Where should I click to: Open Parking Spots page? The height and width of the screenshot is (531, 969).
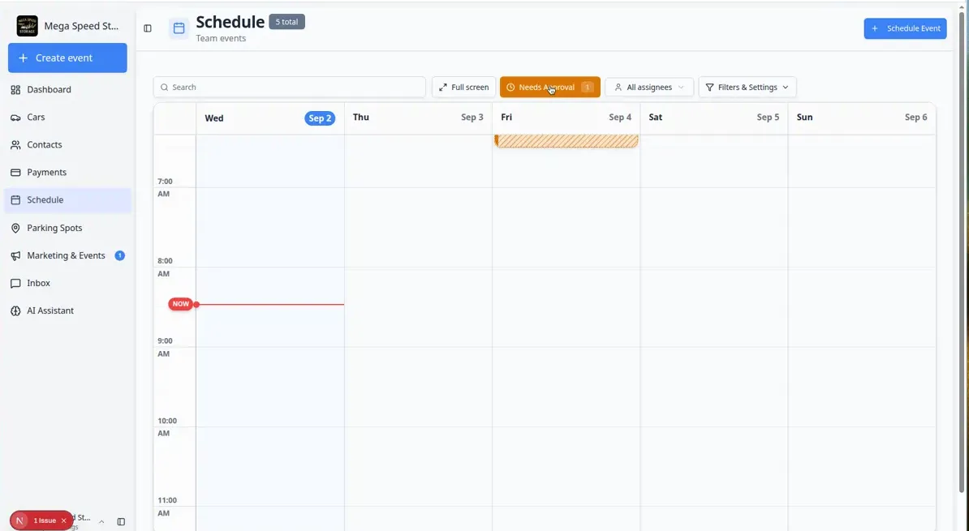coord(67,228)
